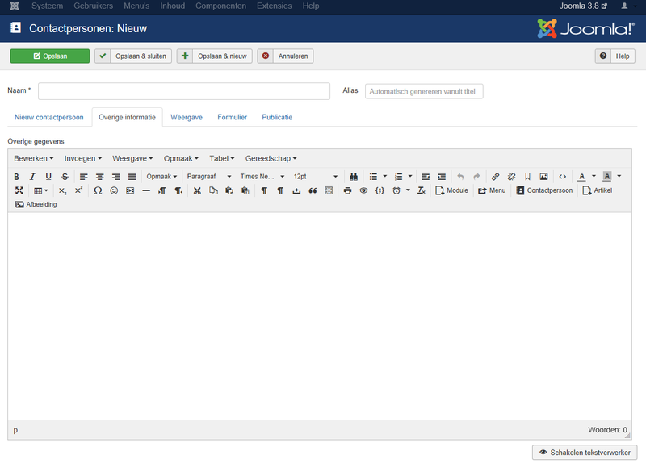Image resolution: width=646 pixels, height=468 pixels.
Task: Focus the Naam input field
Action: 184,91
